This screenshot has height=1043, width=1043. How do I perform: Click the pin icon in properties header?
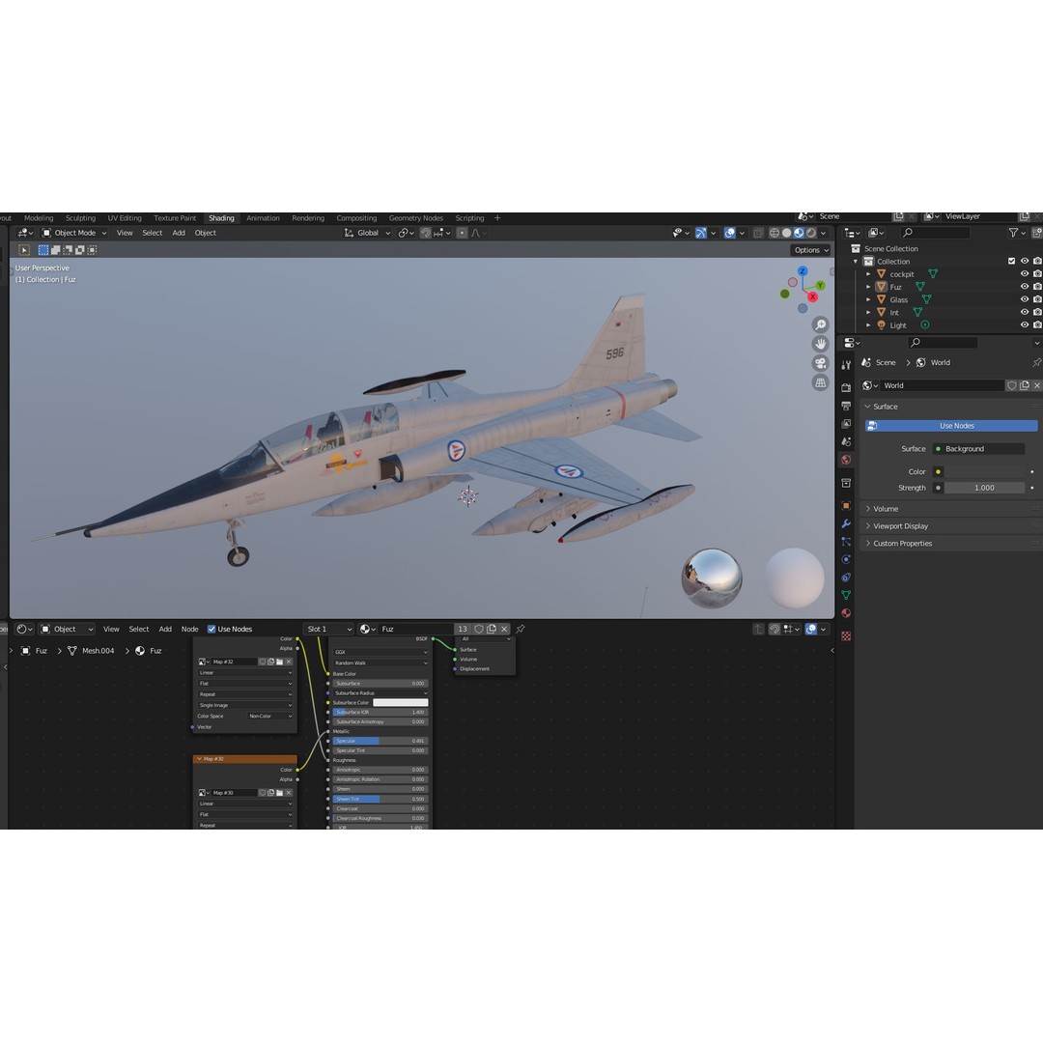(x=1036, y=362)
